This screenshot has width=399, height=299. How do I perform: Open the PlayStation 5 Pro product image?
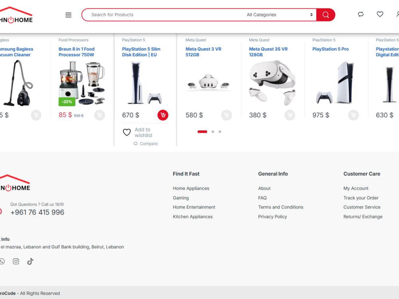coord(336,83)
